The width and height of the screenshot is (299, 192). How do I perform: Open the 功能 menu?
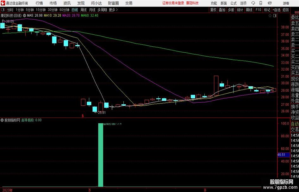pyautogui.click(x=214, y=3)
